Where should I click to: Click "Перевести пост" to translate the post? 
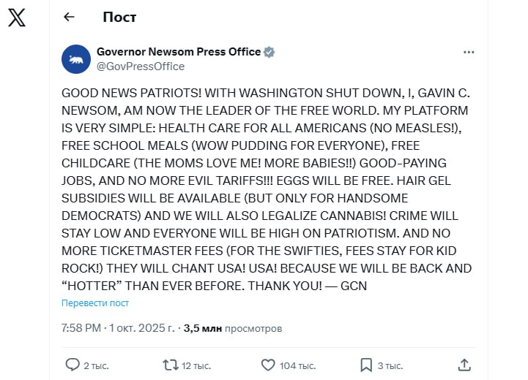tap(95, 303)
